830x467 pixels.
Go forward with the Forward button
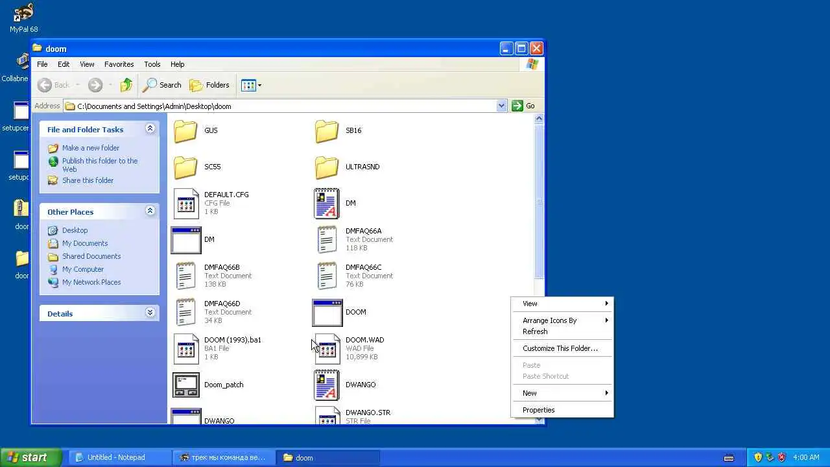pos(95,85)
